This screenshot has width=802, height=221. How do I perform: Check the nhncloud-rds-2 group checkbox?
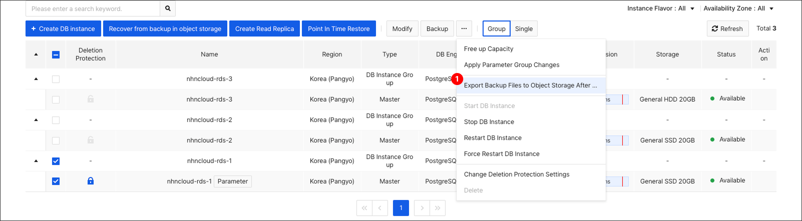click(x=56, y=120)
